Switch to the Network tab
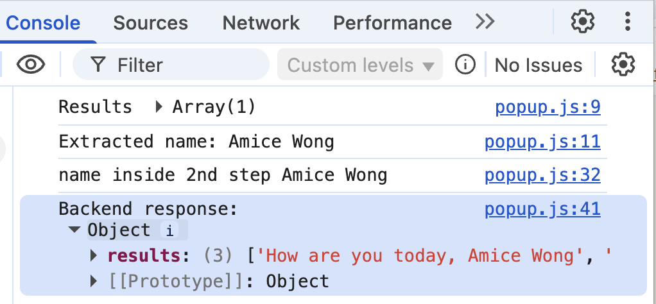 tap(261, 23)
